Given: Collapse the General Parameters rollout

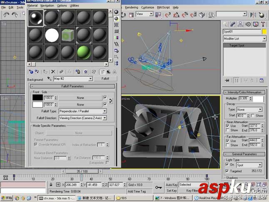Looking at the screenshot, I should coord(244,154).
